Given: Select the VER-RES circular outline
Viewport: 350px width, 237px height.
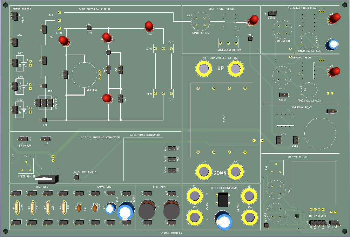Looking at the screenshot, I should point(85,75).
